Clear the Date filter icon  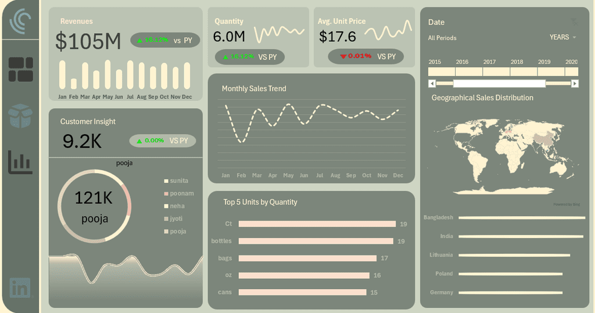(575, 22)
